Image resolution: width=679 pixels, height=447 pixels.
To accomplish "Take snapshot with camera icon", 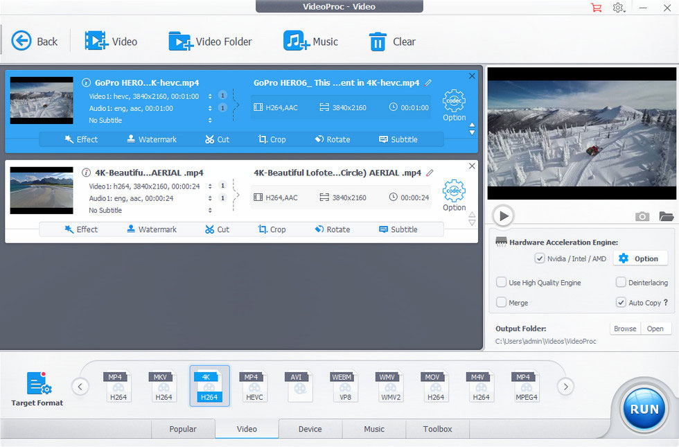I will 642,216.
